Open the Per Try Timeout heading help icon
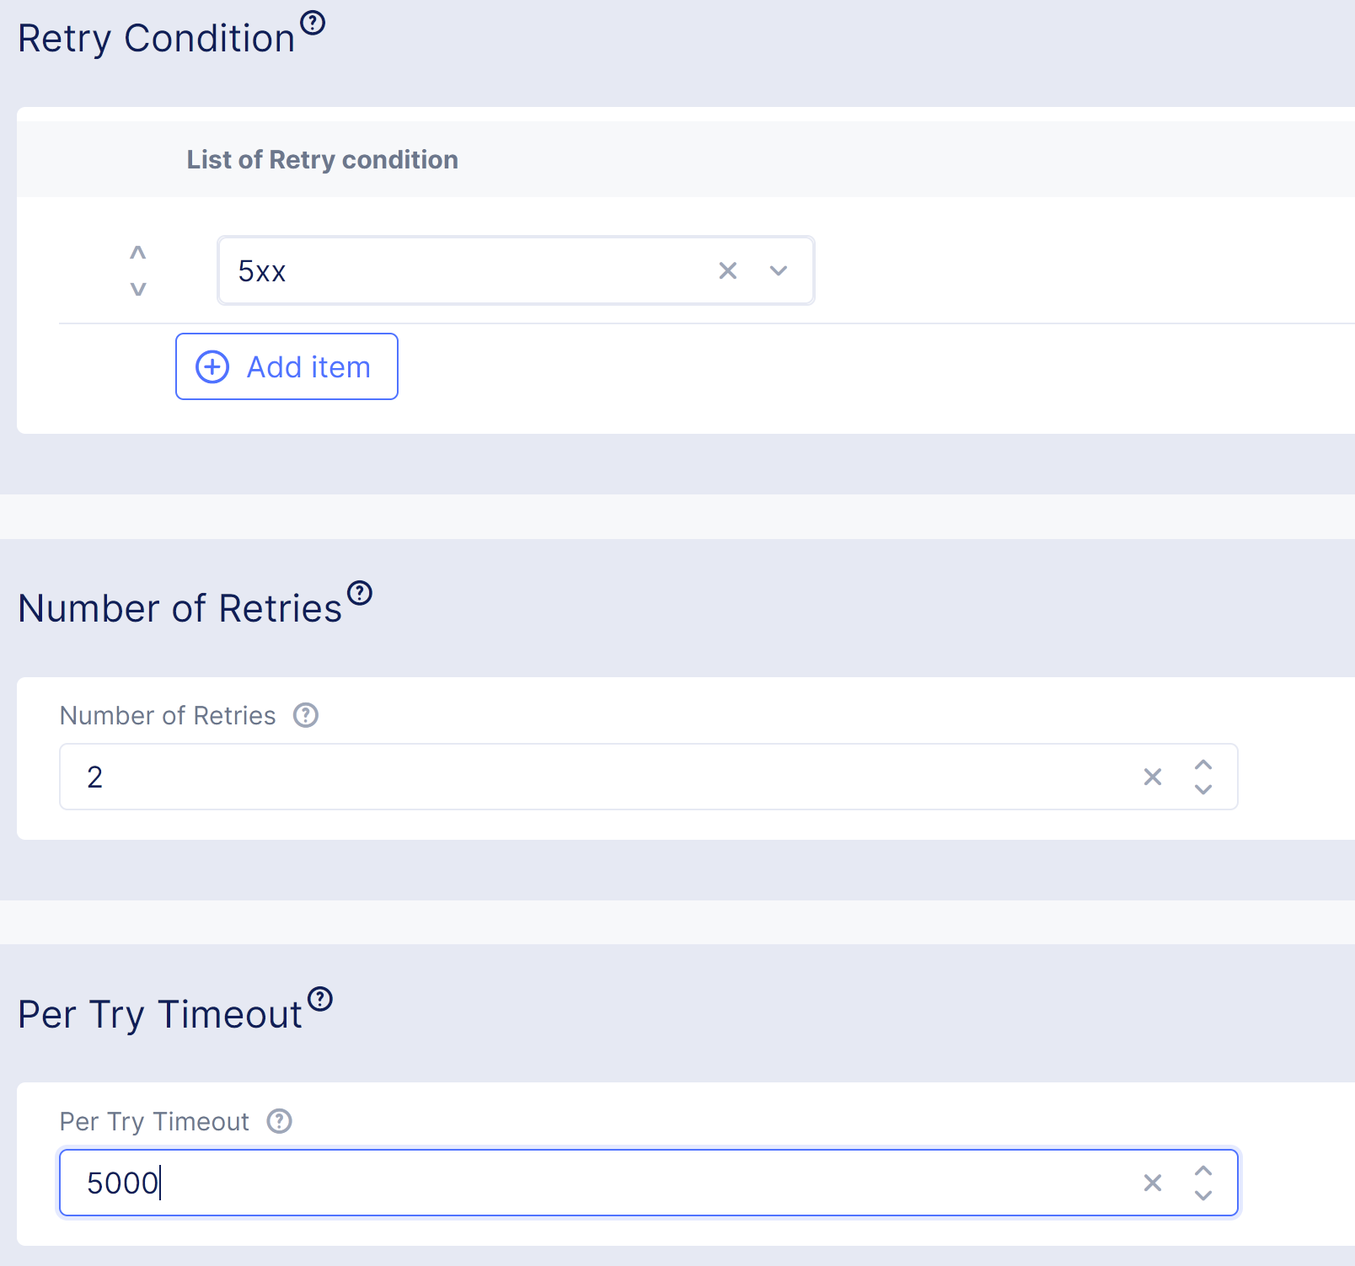Viewport: 1355px width, 1266px height. 319,1000
